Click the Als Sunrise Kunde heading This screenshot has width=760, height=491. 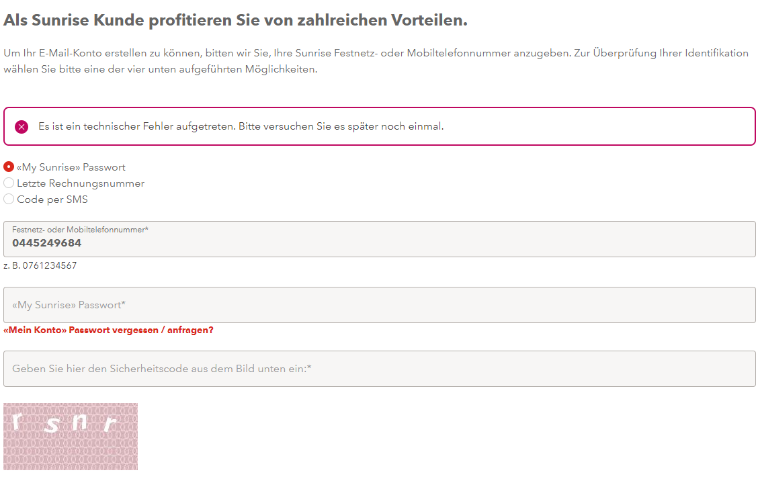[235, 20]
